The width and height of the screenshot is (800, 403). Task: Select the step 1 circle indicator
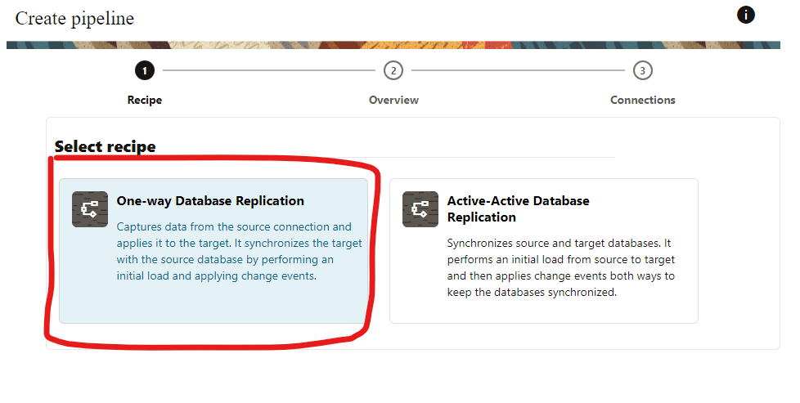145,70
